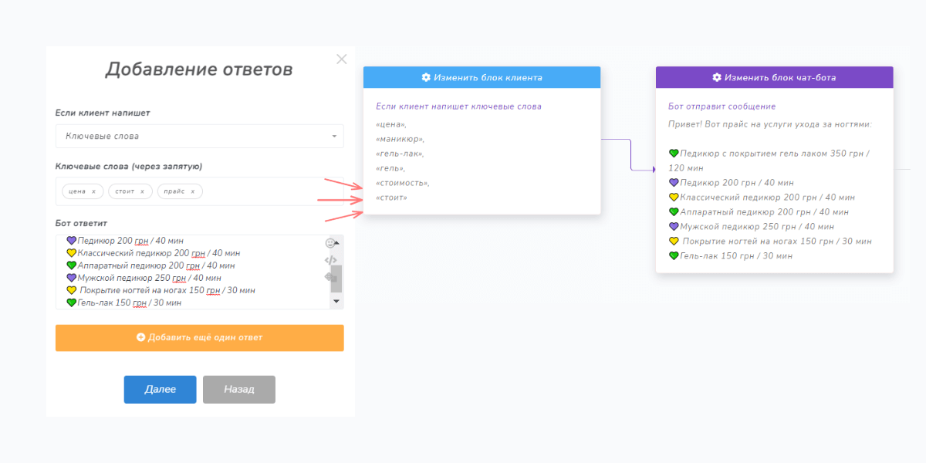Click gear icon on chat-bot block header
This screenshot has height=463, width=926.
(717, 77)
